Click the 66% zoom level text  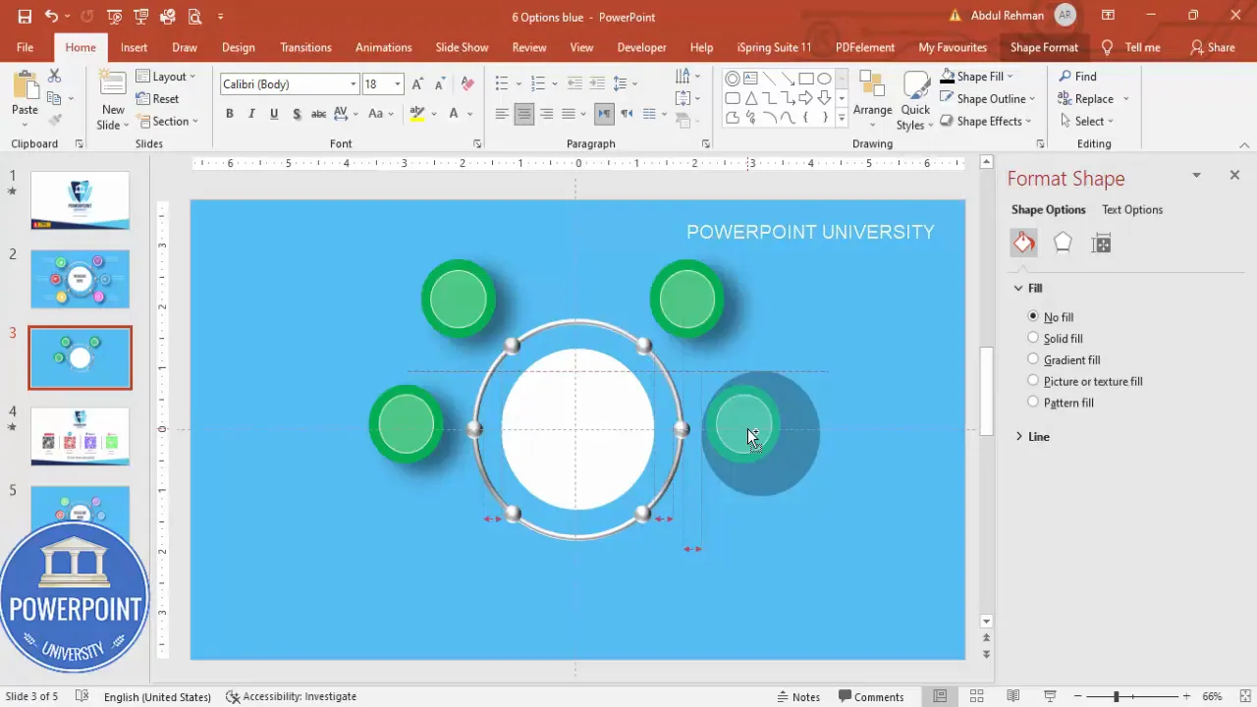1213,696
